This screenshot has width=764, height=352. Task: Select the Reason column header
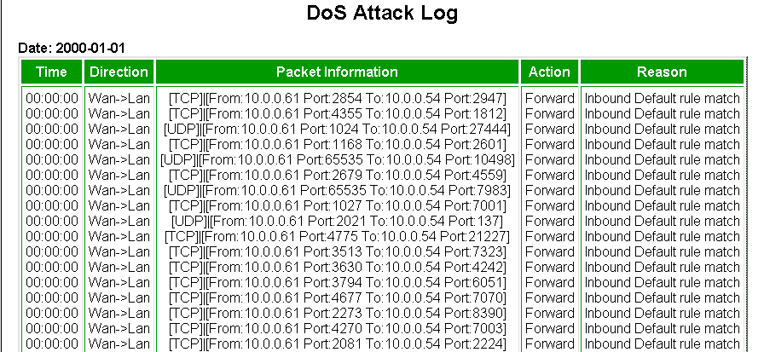pos(662,72)
